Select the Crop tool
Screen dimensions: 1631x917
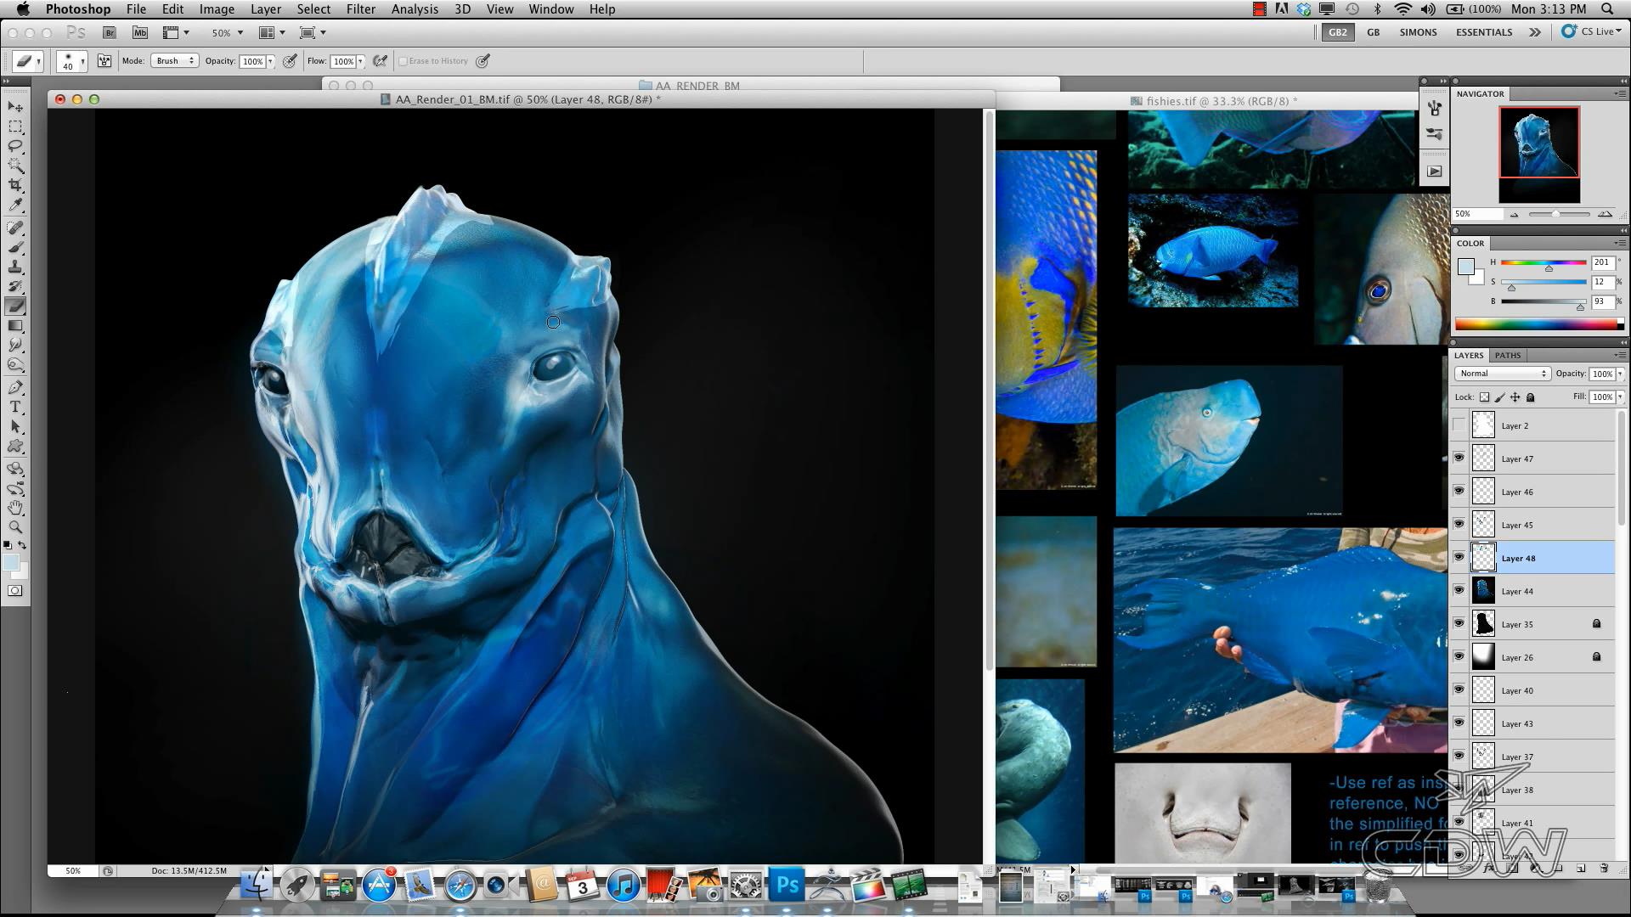point(15,185)
